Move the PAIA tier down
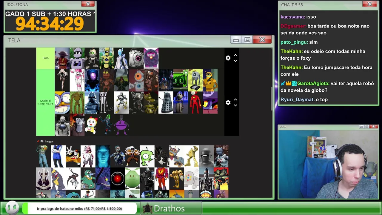Image resolution: width=382 pixels, height=215 pixels. click(x=235, y=61)
